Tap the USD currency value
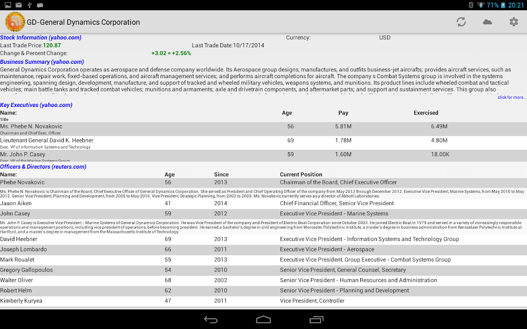527x329 pixels. [385, 38]
